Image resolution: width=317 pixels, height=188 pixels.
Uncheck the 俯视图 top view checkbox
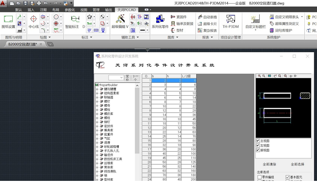(x=258, y=150)
